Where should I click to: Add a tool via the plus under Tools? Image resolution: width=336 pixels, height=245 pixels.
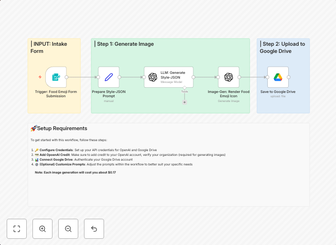(185, 102)
